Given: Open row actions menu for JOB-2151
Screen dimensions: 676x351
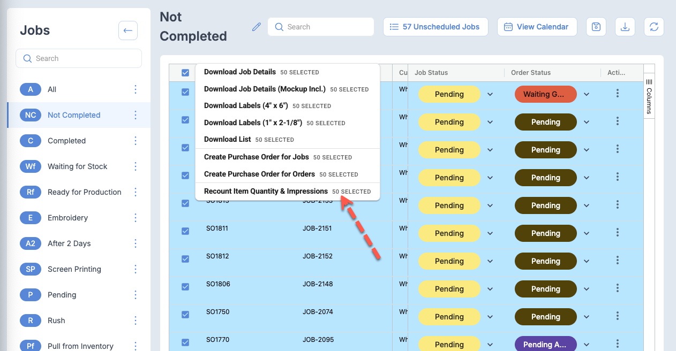Looking at the screenshot, I should coord(618,233).
